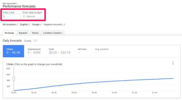Edit All locations with pencil icon
Image resolution: width=182 pixels, height=100 pixels.
17,25
